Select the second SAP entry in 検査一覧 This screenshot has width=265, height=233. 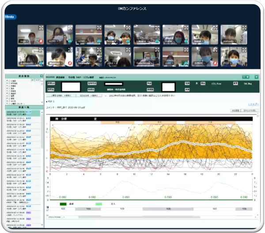pyautogui.click(x=23, y=119)
